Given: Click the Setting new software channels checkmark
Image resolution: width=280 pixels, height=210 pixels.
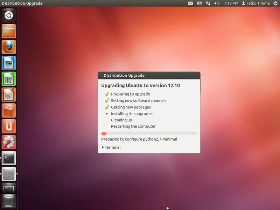Looking at the screenshot, I should (107, 100).
